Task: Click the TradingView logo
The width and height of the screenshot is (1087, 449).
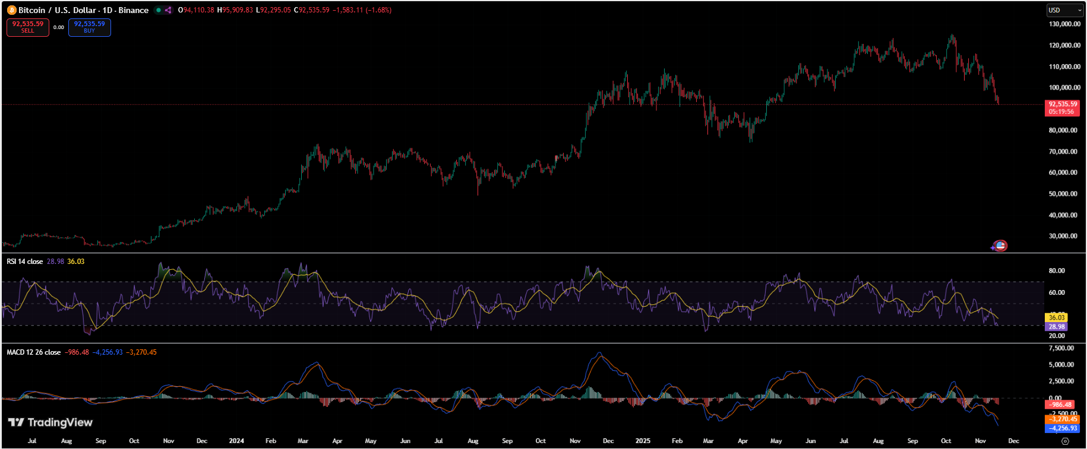Action: 50,422
